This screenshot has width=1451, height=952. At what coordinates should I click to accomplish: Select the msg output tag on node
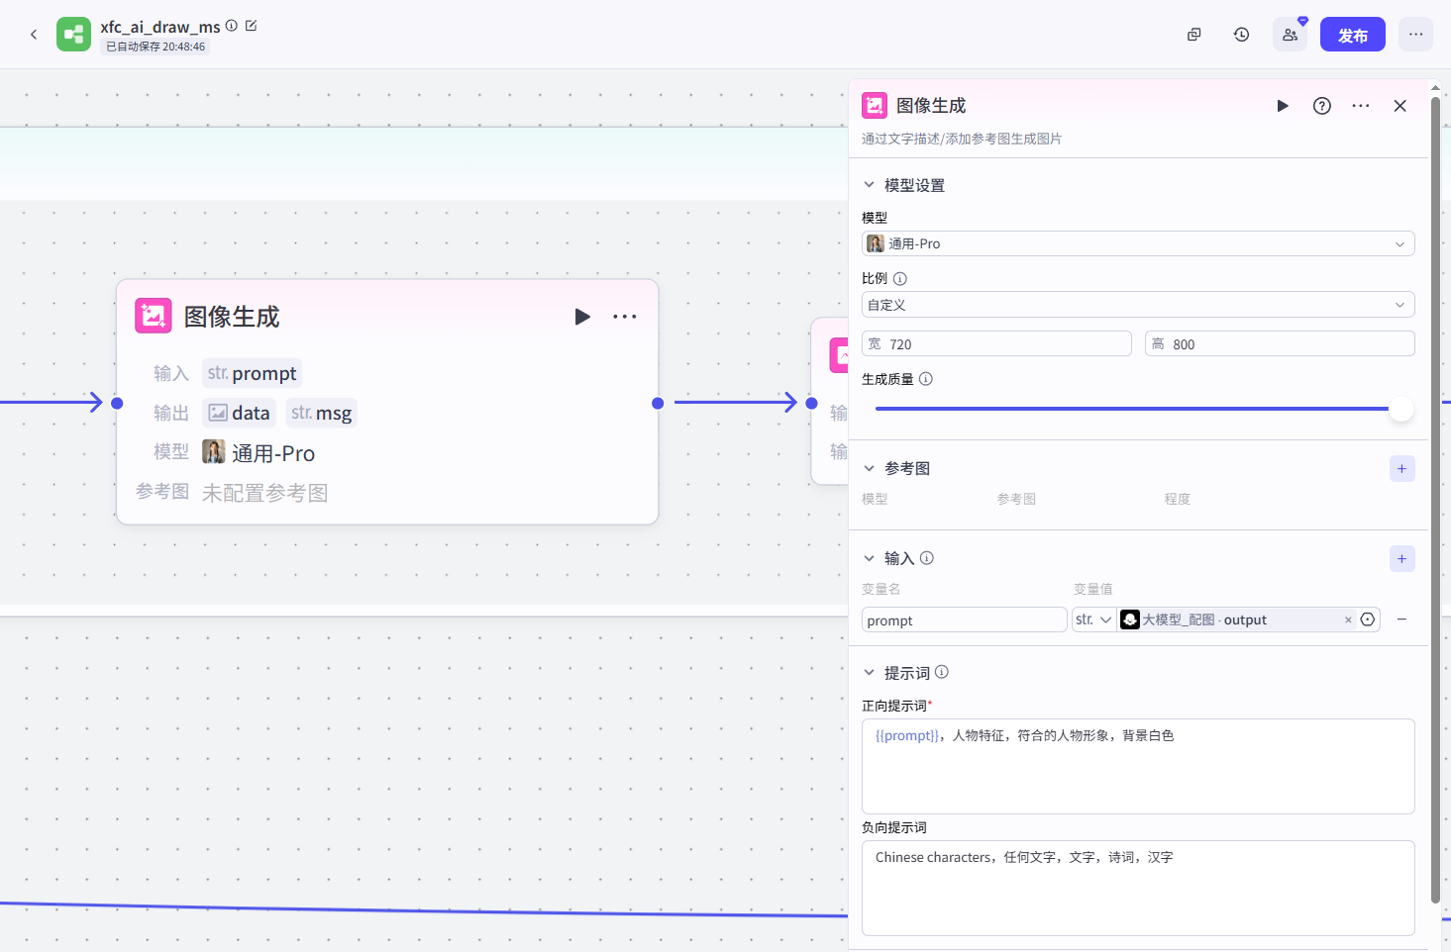(322, 413)
